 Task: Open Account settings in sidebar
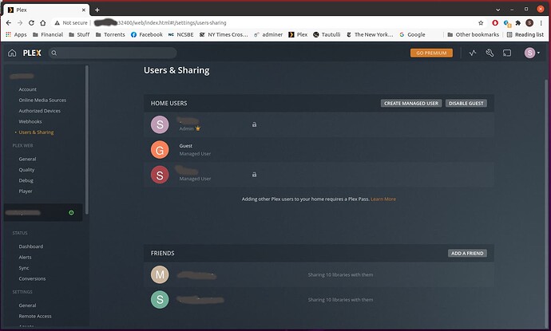coord(27,89)
